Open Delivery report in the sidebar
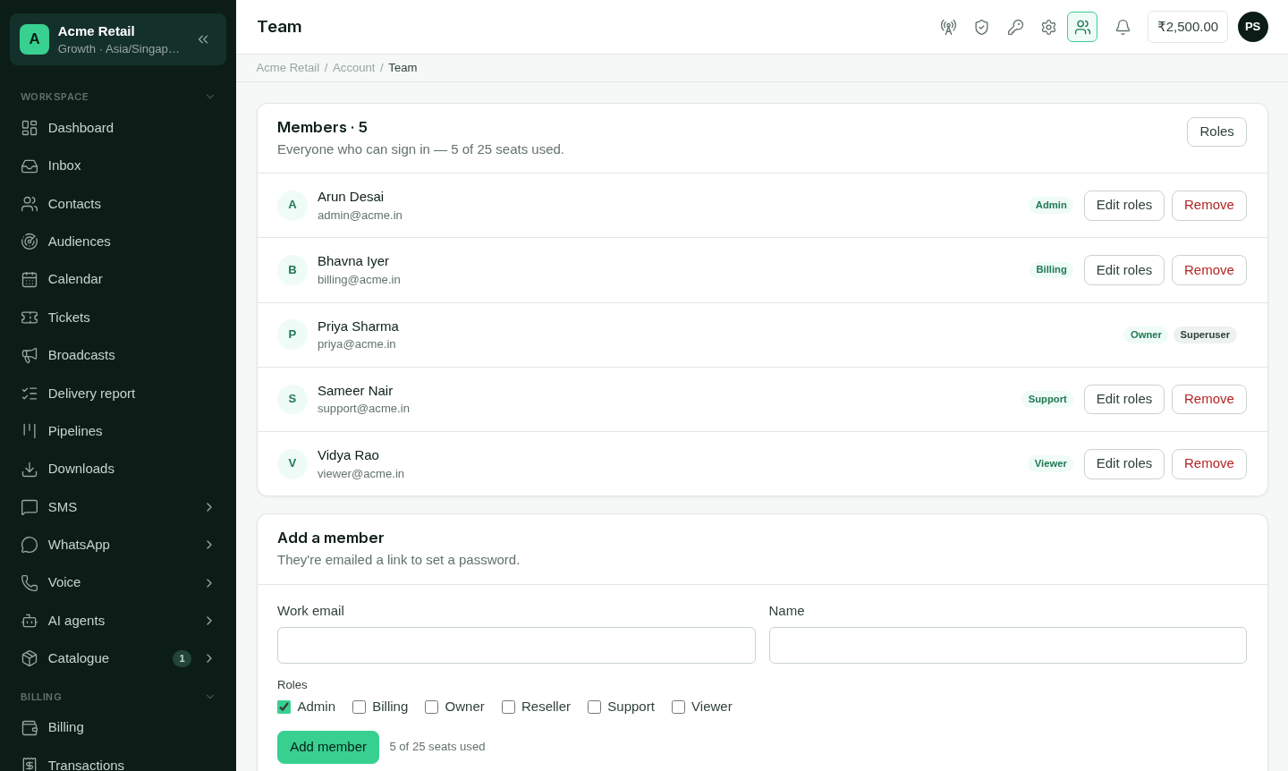 click(x=118, y=394)
